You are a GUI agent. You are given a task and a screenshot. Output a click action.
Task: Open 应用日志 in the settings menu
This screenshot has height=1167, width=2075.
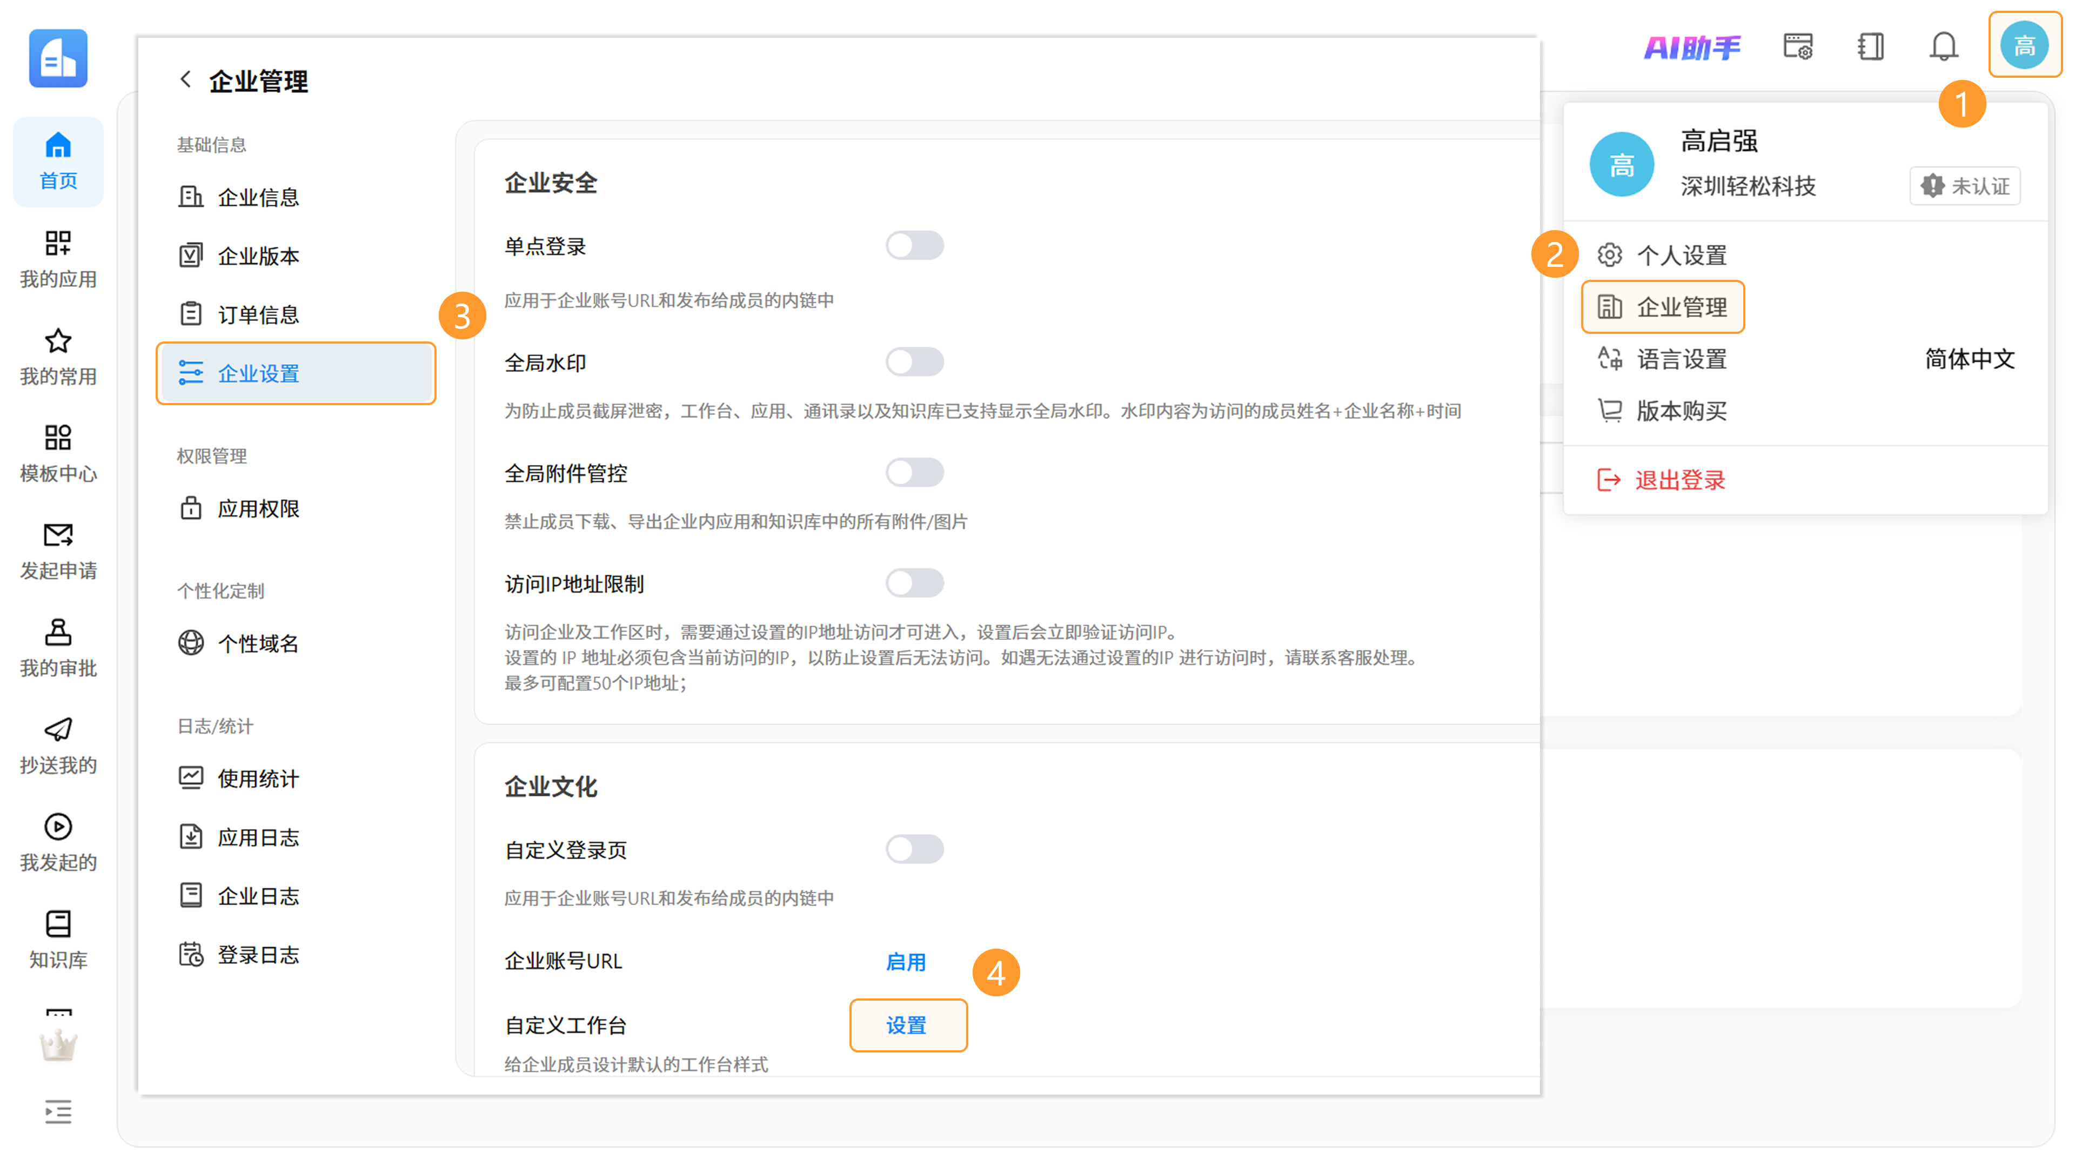[297, 837]
